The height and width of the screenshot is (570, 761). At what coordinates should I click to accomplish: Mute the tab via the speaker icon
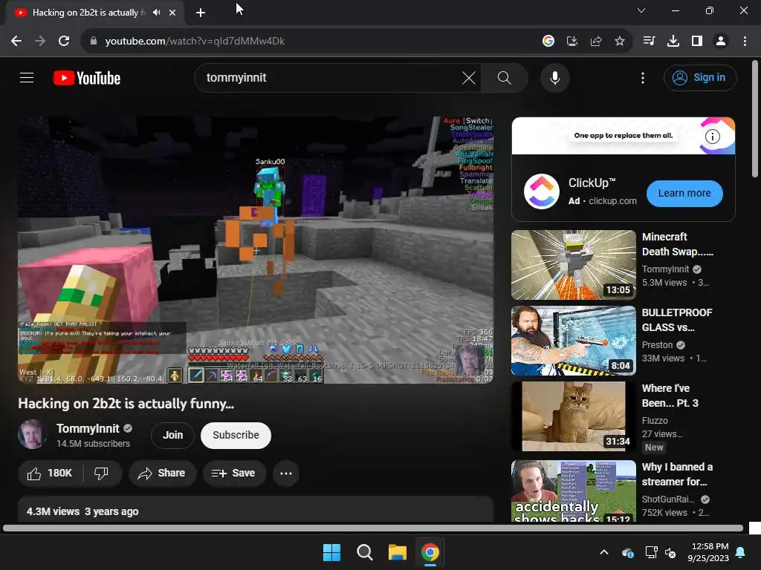pos(156,13)
